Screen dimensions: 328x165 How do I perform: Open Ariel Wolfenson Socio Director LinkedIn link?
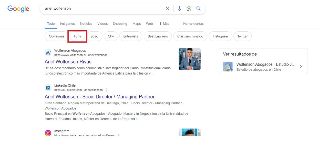click(100, 97)
